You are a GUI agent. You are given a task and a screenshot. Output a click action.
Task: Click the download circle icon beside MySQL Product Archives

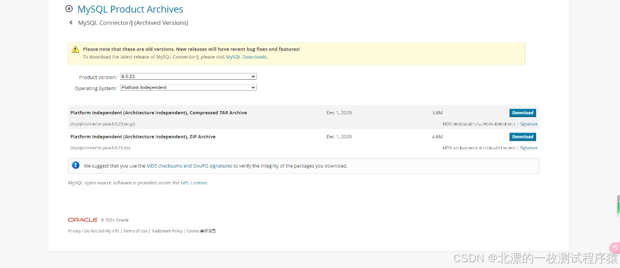pos(69,9)
